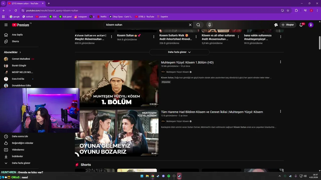
Task: Open the Sepetim bookmark
Action: point(163,17)
